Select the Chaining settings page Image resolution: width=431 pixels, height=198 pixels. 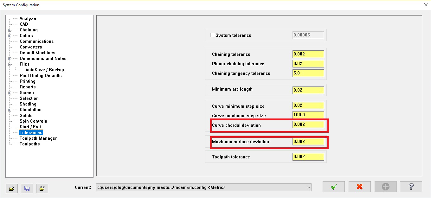tap(29, 30)
